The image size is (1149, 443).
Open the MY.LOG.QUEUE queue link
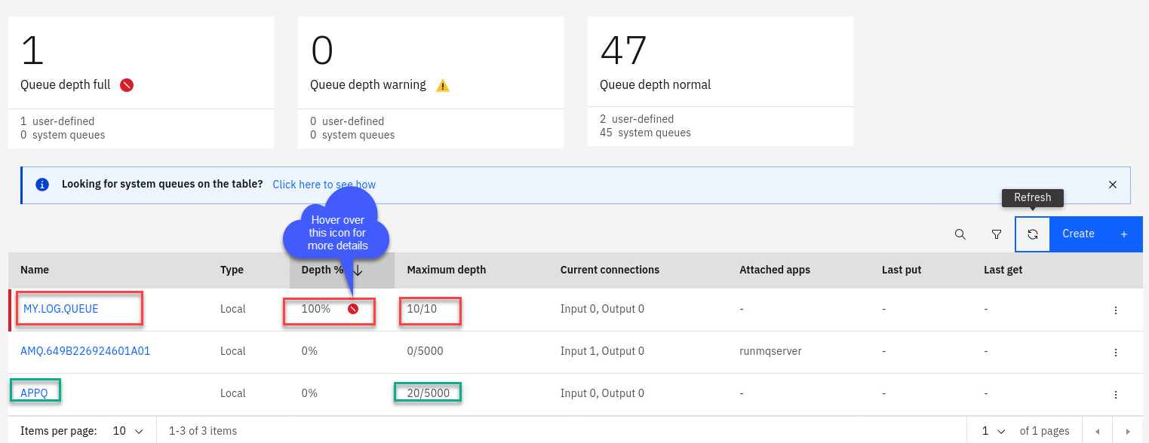coord(61,309)
